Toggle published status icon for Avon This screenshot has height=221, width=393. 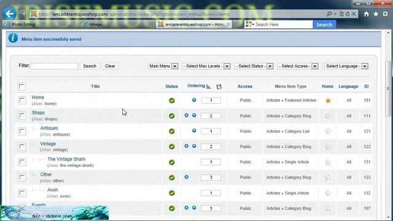(172, 193)
